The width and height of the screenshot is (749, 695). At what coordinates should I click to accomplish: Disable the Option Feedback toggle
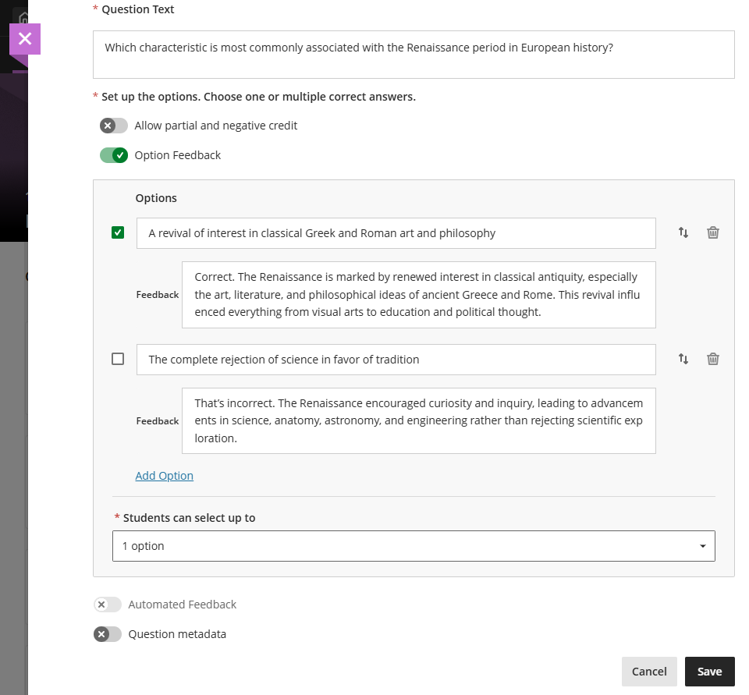coord(113,155)
